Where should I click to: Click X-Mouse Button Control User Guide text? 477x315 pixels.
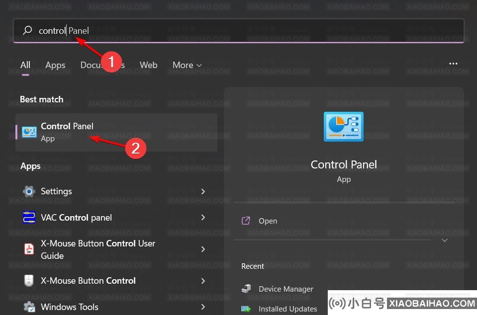[x=98, y=249]
